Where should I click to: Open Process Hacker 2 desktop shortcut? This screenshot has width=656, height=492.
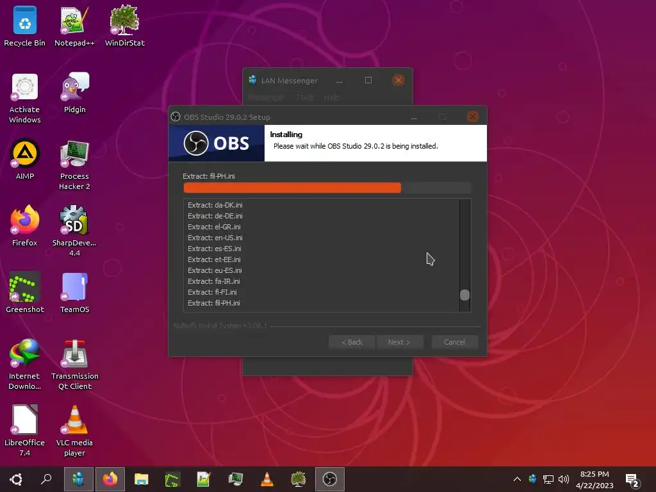(x=74, y=165)
